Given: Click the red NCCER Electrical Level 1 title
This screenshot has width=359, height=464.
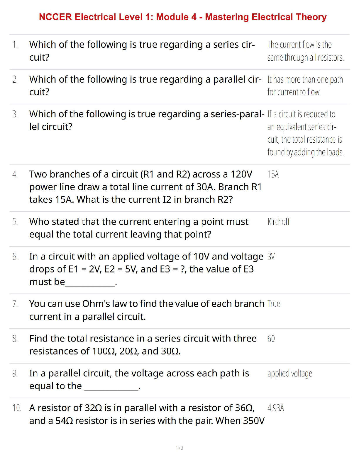Looking at the screenshot, I should click(182, 17).
